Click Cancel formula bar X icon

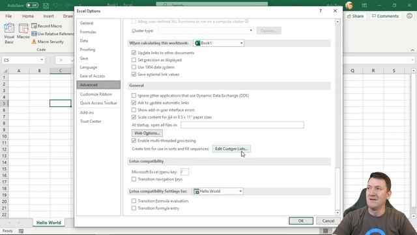tap(61, 60)
